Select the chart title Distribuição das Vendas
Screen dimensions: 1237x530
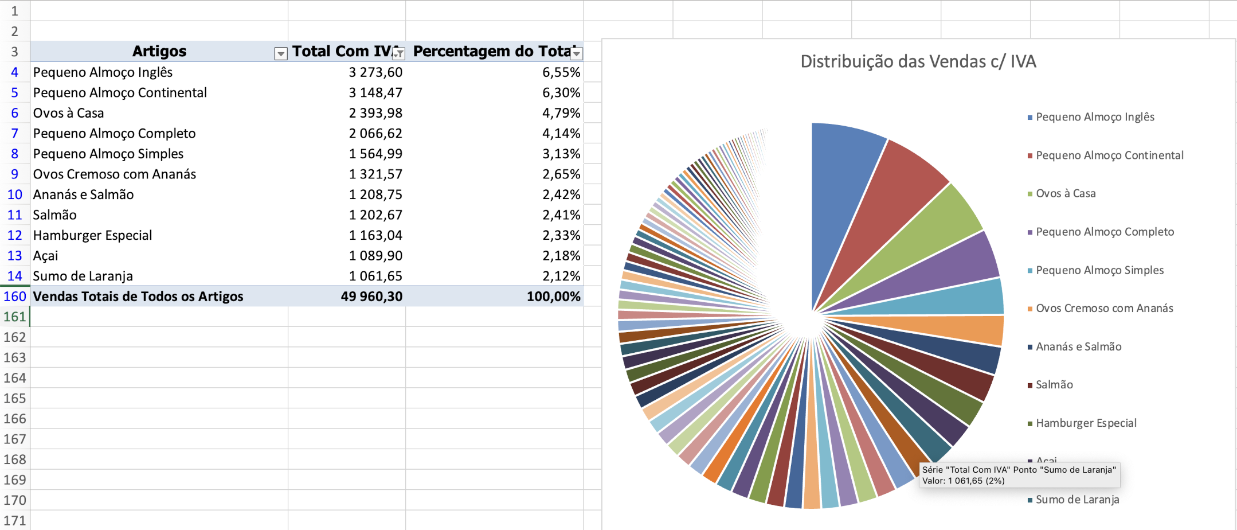click(x=918, y=61)
